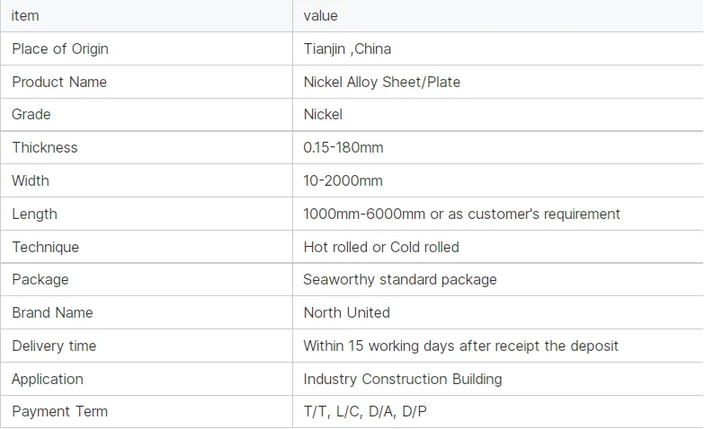The height and width of the screenshot is (429, 704).
Task: Select the 'Place of Origin' label cell
Action: [60, 48]
